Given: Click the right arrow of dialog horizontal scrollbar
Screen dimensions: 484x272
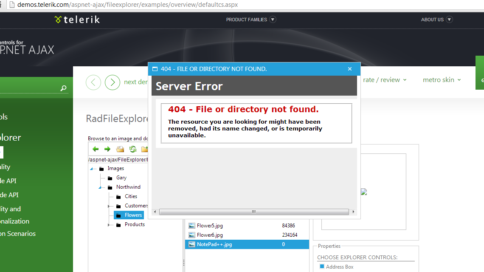Looking at the screenshot, I should (x=353, y=212).
